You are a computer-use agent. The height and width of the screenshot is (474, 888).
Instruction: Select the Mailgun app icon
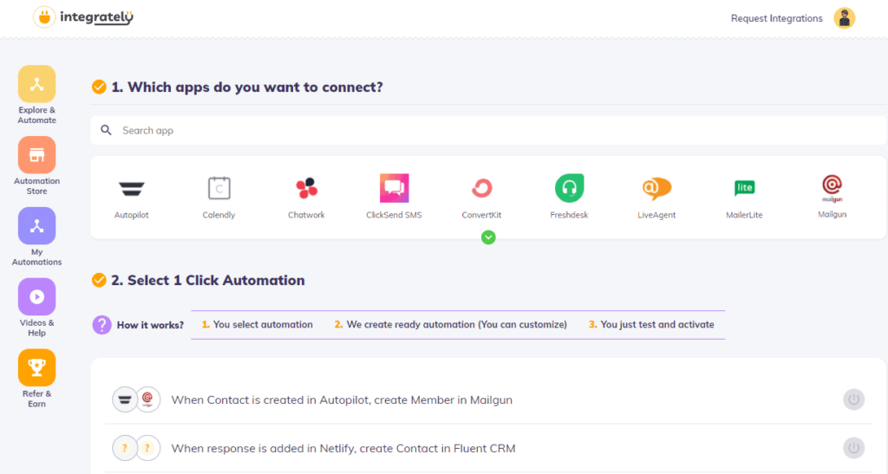click(x=832, y=188)
